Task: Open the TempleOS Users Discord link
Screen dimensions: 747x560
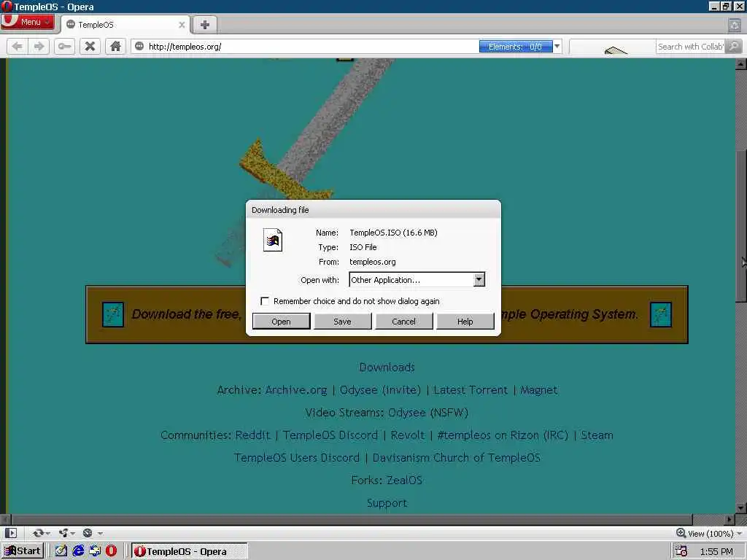Action: click(x=297, y=458)
